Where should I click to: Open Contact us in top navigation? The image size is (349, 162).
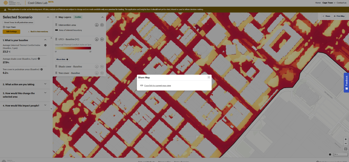click(x=341, y=3)
